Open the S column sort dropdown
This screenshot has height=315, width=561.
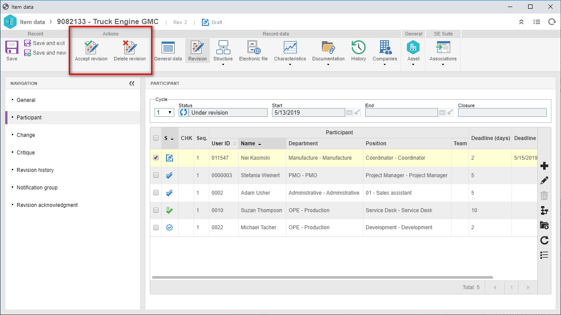pos(172,139)
